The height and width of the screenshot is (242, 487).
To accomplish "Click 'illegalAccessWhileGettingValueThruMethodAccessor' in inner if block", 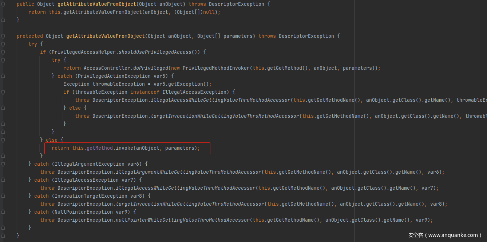I will click(221, 100).
